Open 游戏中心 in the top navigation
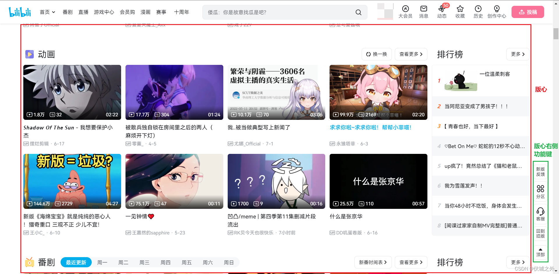Viewport: 559px width, 274px height. click(104, 12)
